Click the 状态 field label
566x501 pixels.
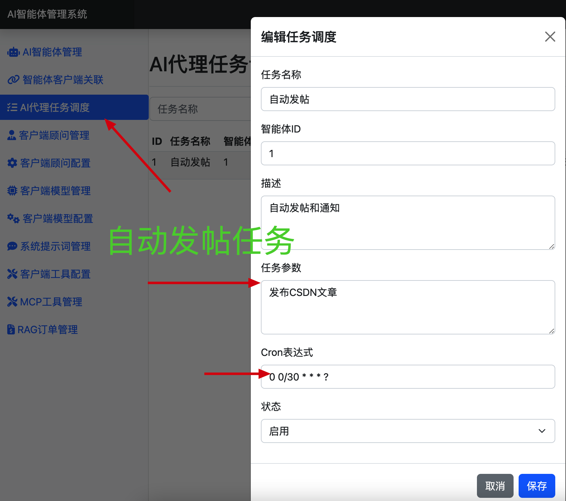[271, 406]
